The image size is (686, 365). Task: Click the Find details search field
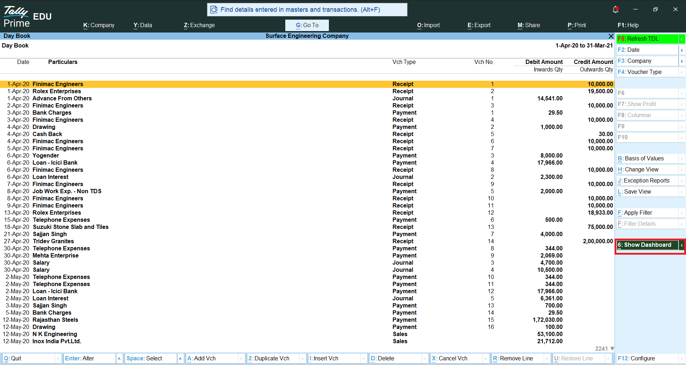click(307, 10)
